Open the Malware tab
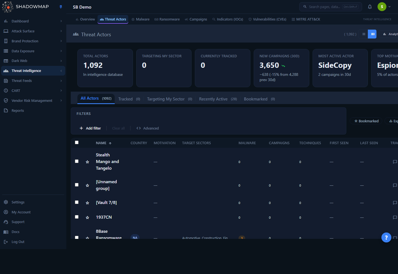Image resolution: width=398 pixels, height=274 pixels. 140,19
